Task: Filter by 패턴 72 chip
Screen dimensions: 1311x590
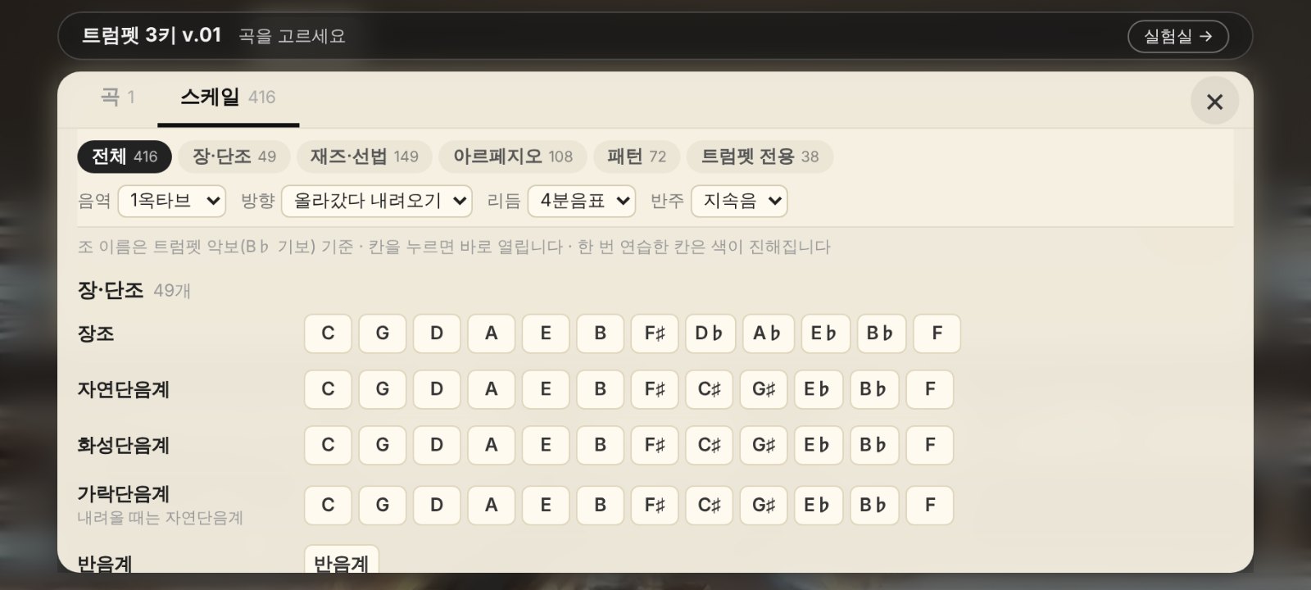Action: (637, 157)
